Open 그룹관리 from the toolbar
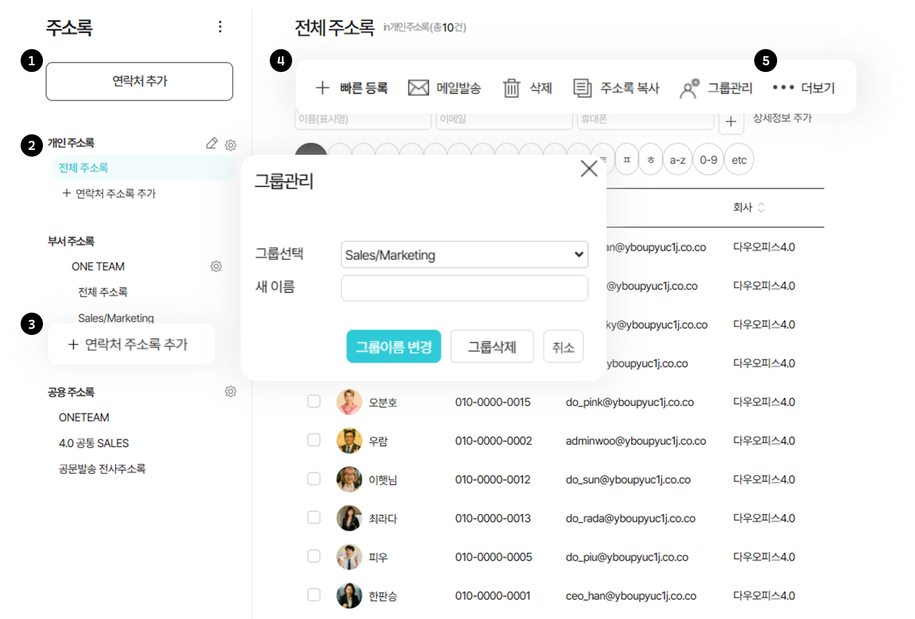The height and width of the screenshot is (619, 915). point(716,88)
